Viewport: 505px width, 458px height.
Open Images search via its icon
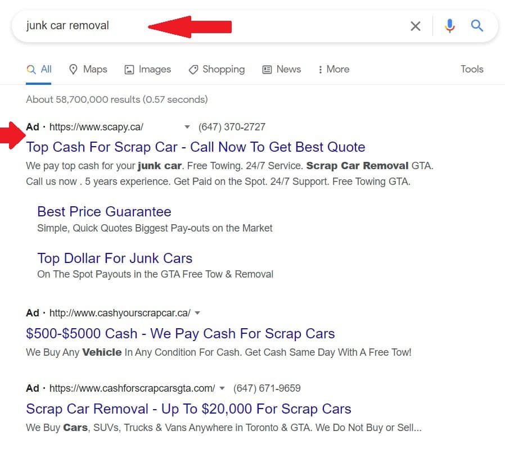tap(128, 69)
